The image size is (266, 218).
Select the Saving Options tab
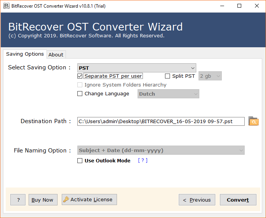tap(25, 54)
